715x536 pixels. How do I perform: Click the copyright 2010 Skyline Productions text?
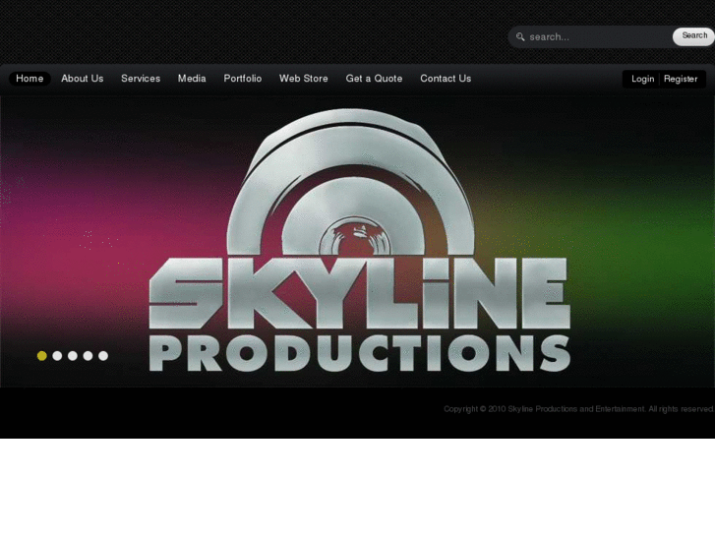[578, 409]
